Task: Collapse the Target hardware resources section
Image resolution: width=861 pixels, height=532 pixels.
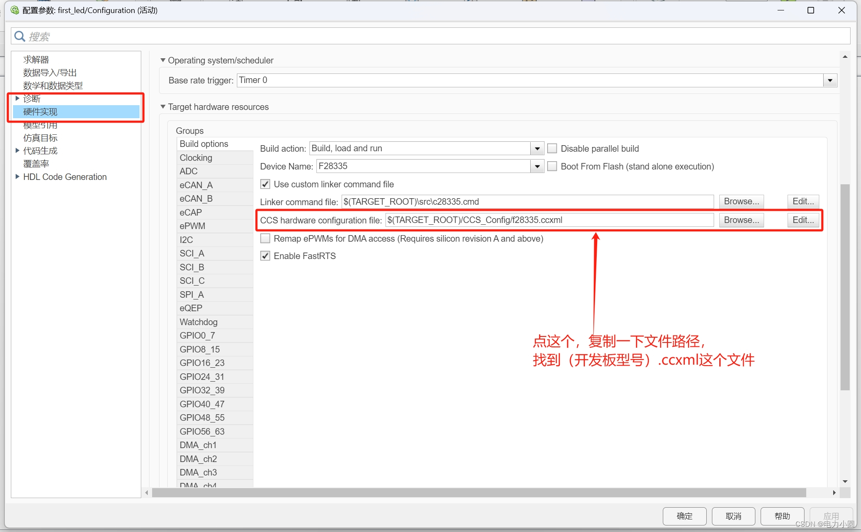Action: click(163, 106)
